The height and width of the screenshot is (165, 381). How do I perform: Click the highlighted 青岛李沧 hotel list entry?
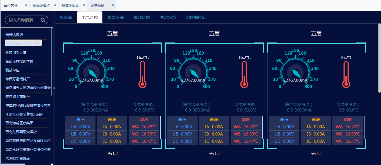(x=23, y=43)
